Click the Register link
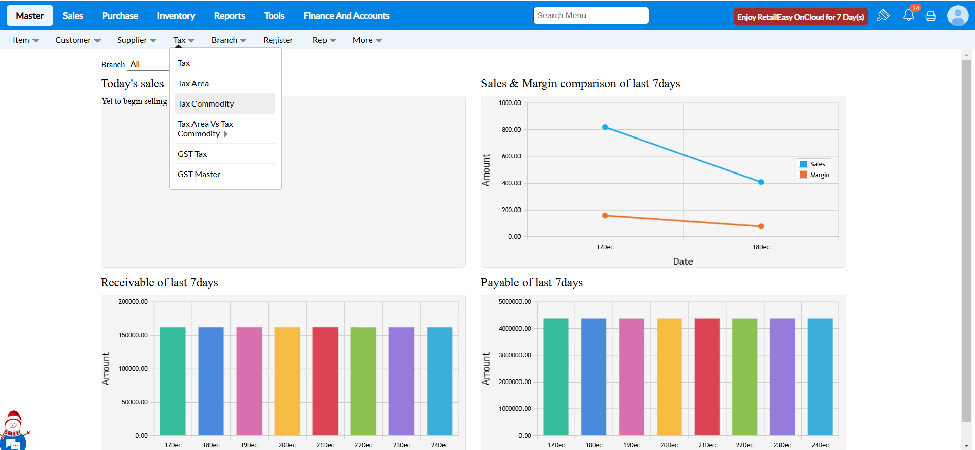 point(278,40)
